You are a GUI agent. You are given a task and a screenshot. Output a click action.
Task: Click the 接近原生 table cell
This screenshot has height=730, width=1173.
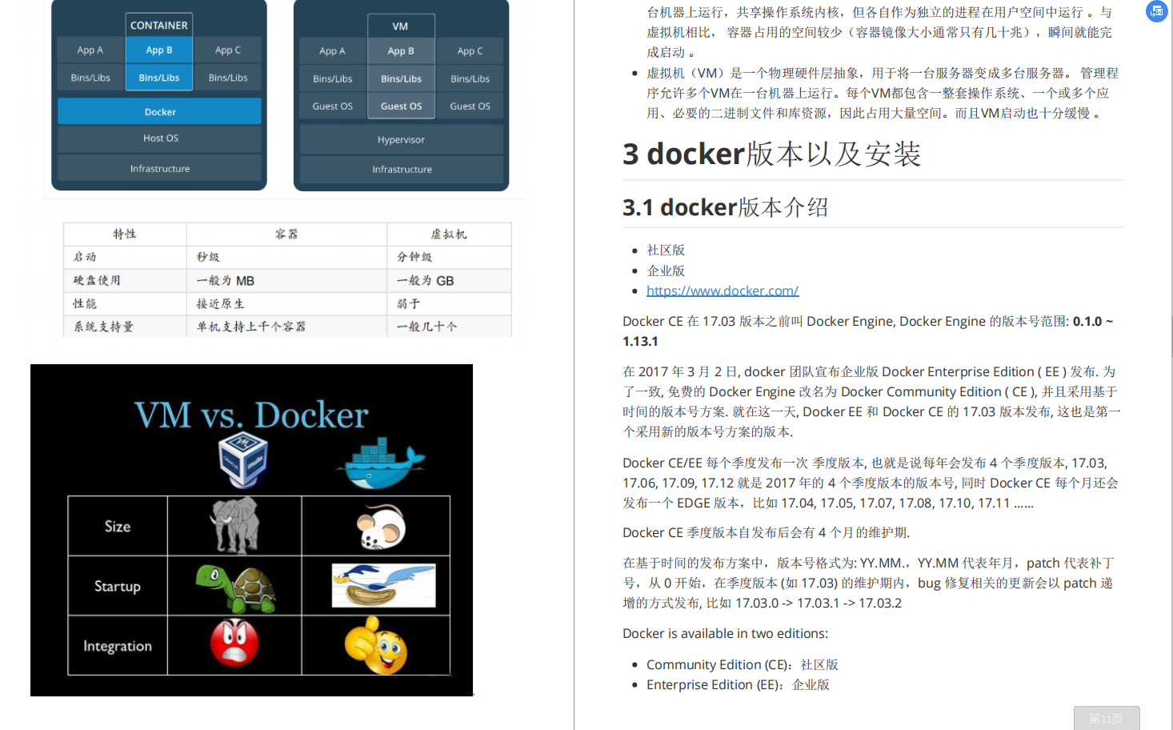coord(286,303)
